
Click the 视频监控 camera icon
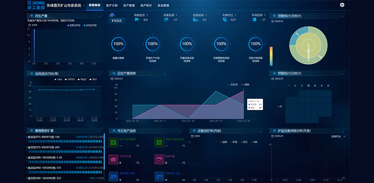(x=136, y=19)
